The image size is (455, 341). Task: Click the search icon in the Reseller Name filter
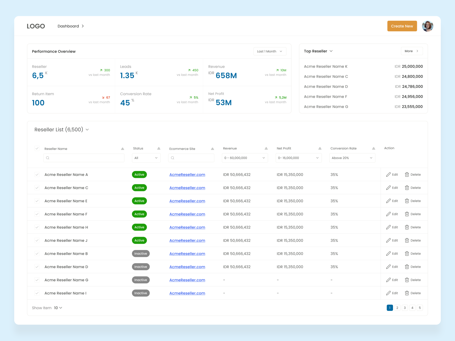point(48,158)
